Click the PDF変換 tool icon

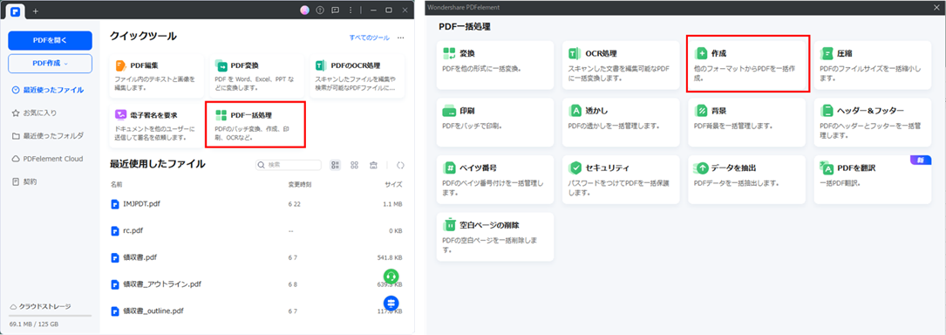point(221,65)
